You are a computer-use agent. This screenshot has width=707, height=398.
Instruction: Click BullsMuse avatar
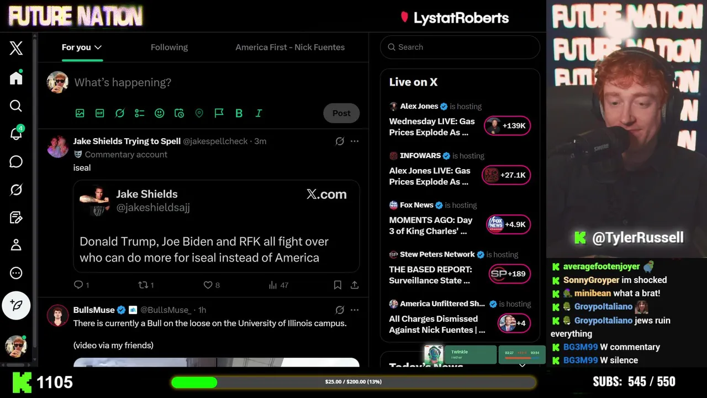pyautogui.click(x=57, y=315)
